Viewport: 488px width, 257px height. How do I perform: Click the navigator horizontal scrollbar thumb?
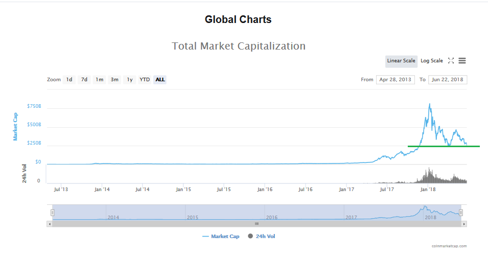point(257,224)
